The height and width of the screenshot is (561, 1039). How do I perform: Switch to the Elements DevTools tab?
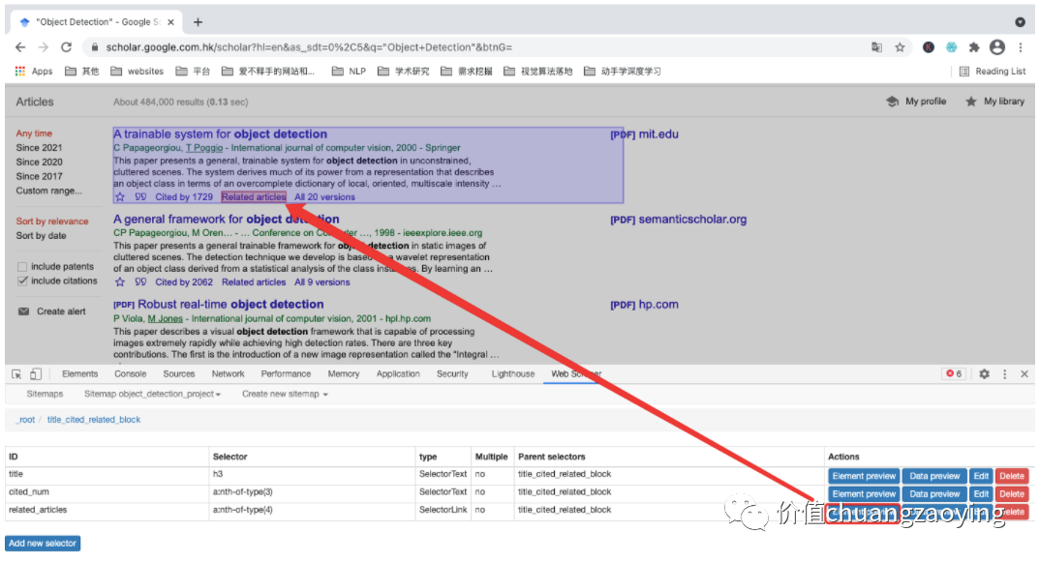[80, 374]
